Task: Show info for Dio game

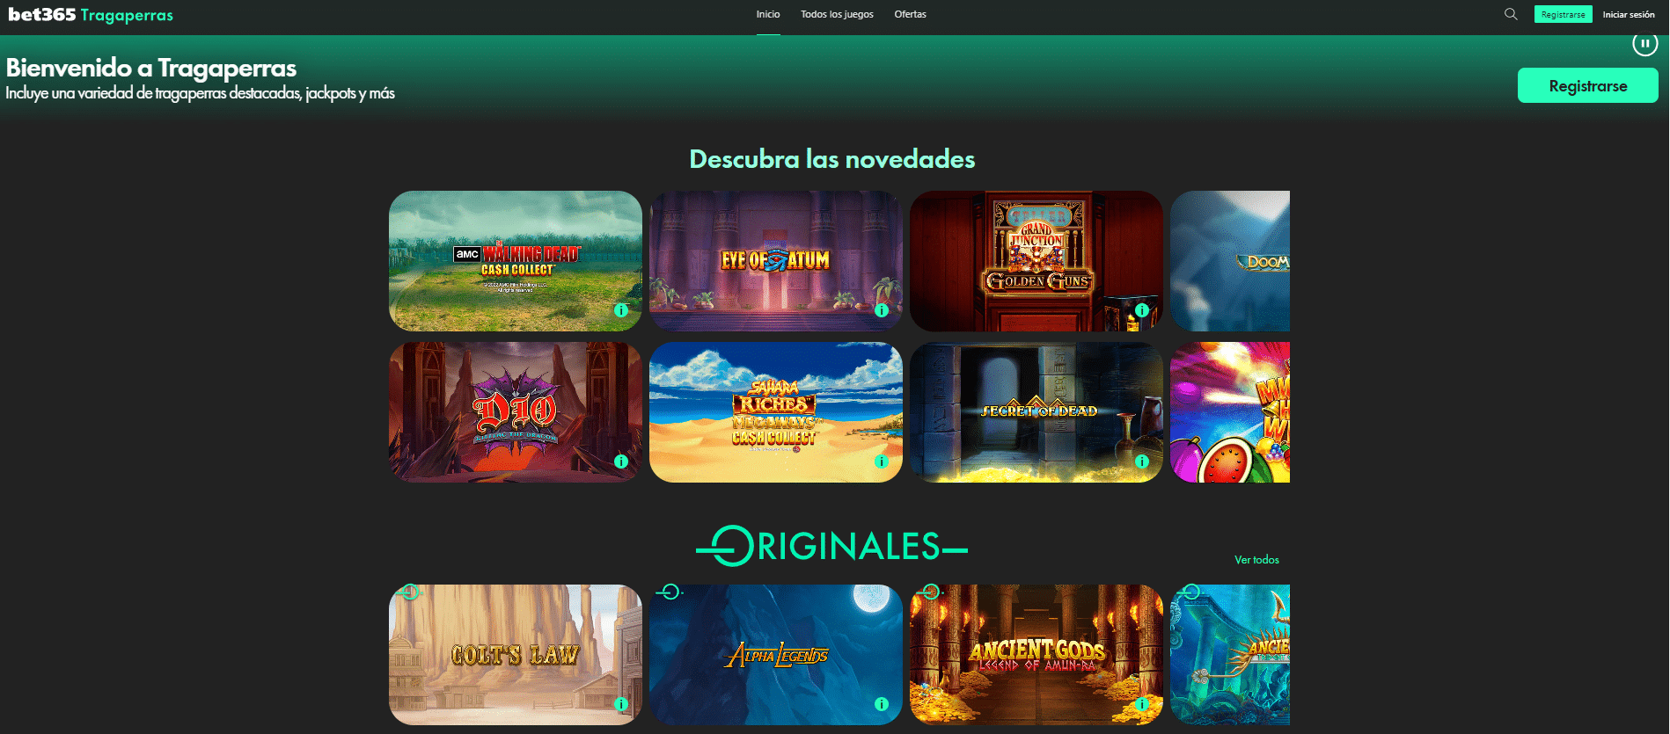Action: (621, 461)
